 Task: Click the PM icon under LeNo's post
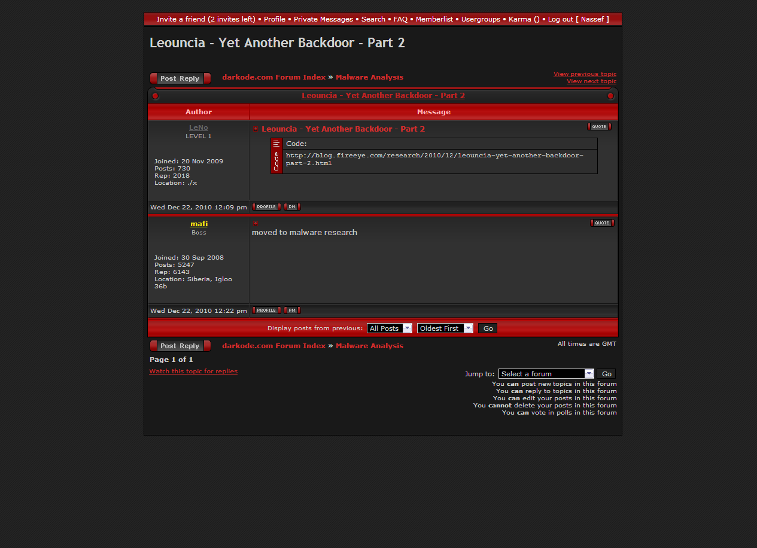pos(292,207)
